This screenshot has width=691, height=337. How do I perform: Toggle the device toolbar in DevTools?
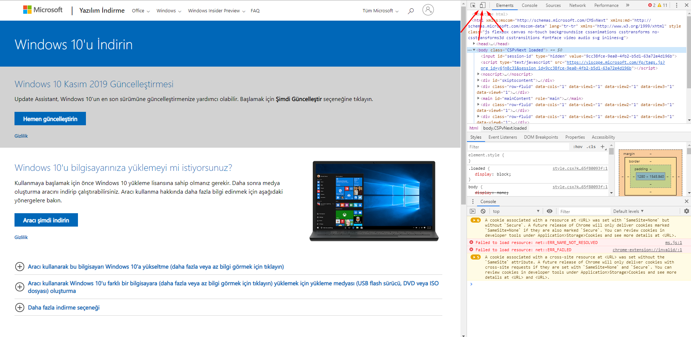coord(483,5)
